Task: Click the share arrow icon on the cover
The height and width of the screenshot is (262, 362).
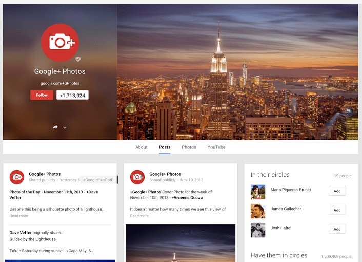Action: [x=55, y=127]
